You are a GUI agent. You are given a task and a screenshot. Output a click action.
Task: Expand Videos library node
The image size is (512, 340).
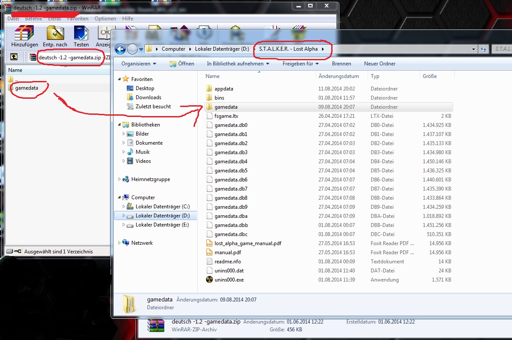[x=124, y=161]
